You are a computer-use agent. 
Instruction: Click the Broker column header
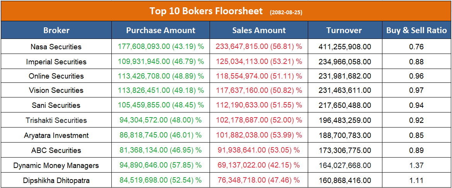tap(56, 30)
